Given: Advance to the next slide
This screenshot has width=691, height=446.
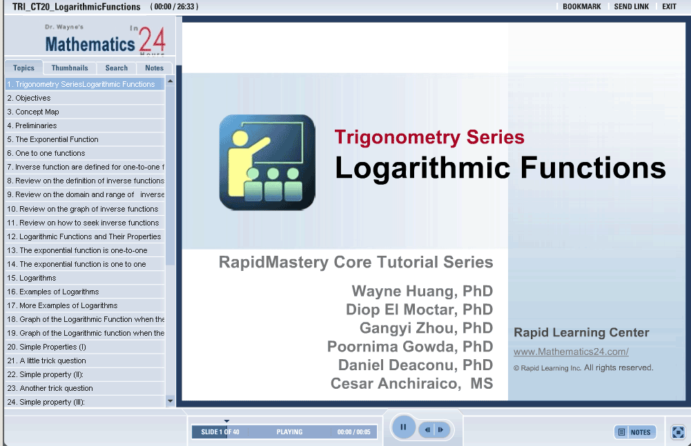Looking at the screenshot, I should [x=441, y=429].
